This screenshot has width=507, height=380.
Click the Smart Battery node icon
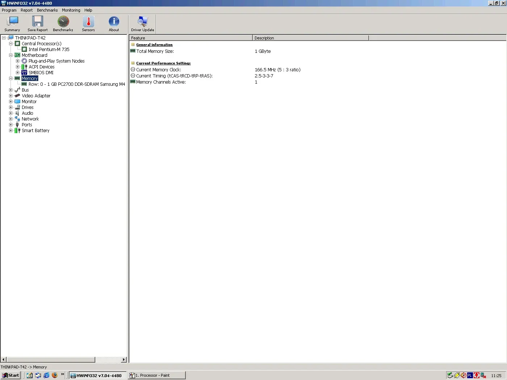pos(17,130)
